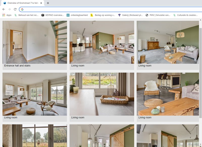Click the forward navigation arrow

click(9, 9)
